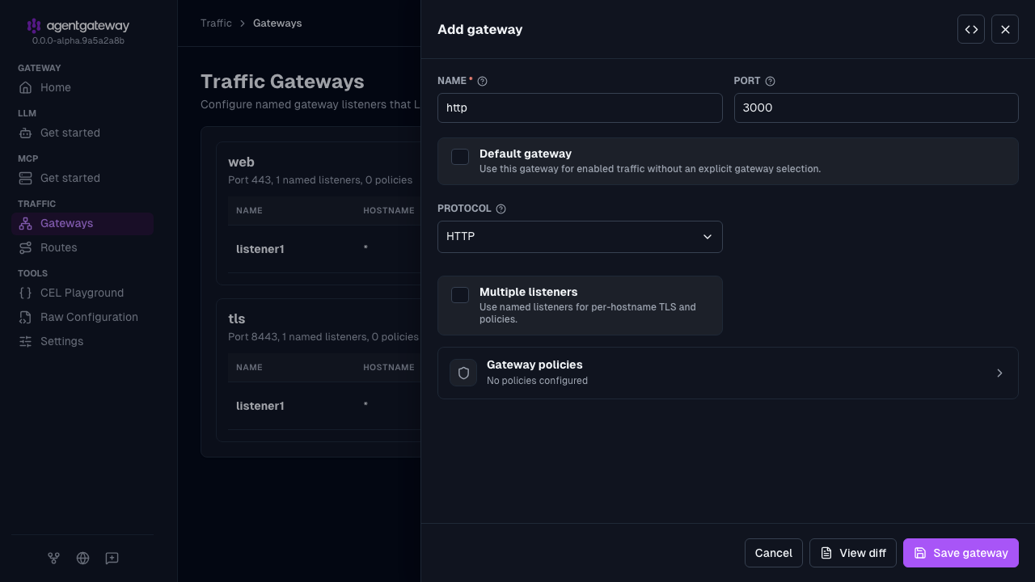Click the feedback message icon at sidebar bottom

[112, 558]
